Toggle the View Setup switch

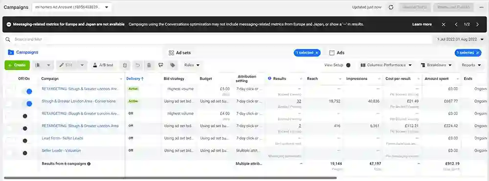pyautogui.click(x=348, y=65)
